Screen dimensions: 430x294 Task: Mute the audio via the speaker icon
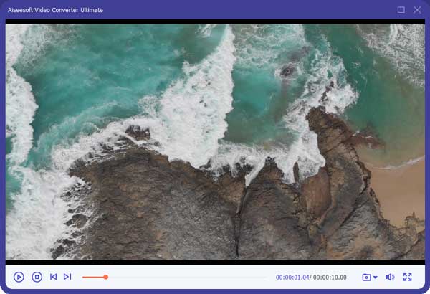click(390, 277)
